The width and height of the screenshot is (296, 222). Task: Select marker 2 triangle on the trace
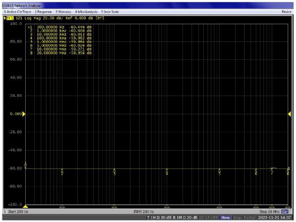[x=62, y=170]
